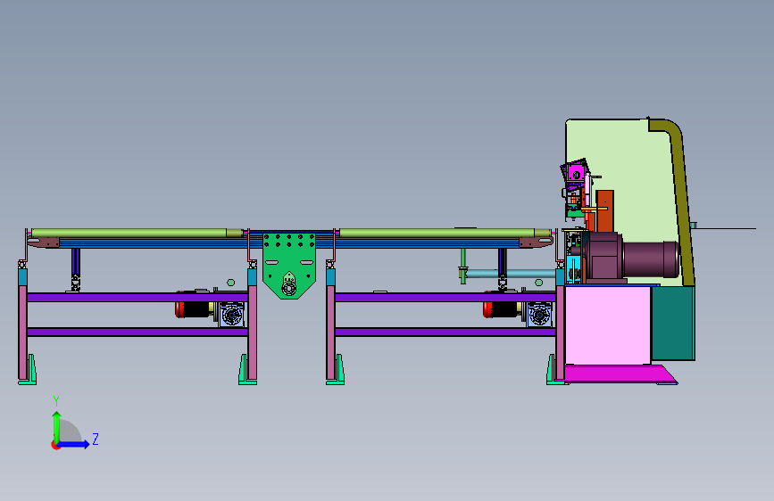Select the upper purple beam of left frame
774x501 pixels.
click(137, 298)
